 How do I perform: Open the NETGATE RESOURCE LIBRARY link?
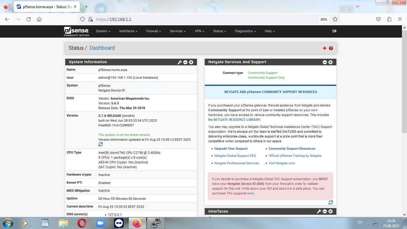click(237, 120)
